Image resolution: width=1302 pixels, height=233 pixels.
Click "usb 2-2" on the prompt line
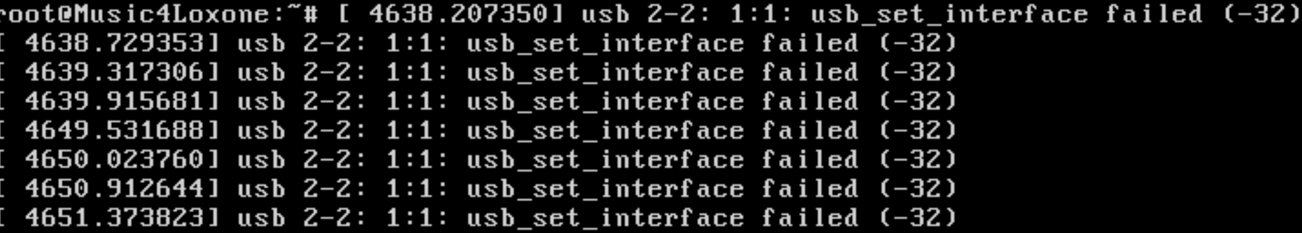pyautogui.click(x=646, y=13)
